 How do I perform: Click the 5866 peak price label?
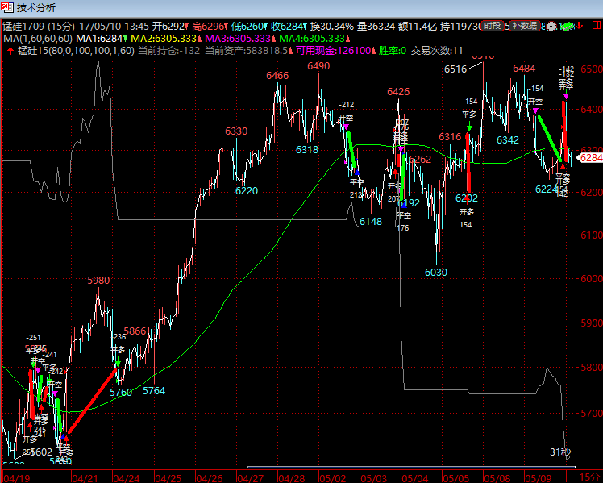click(135, 331)
